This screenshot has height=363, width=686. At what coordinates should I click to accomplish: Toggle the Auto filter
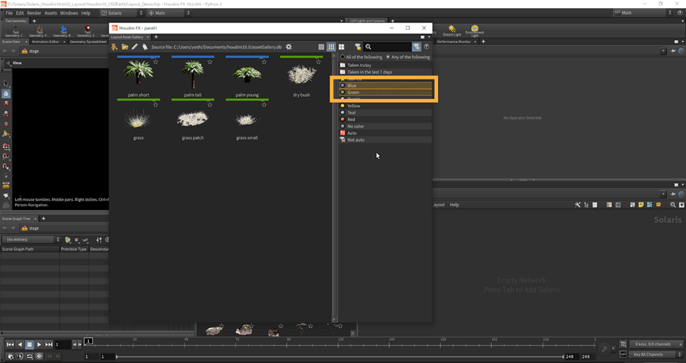pos(385,133)
